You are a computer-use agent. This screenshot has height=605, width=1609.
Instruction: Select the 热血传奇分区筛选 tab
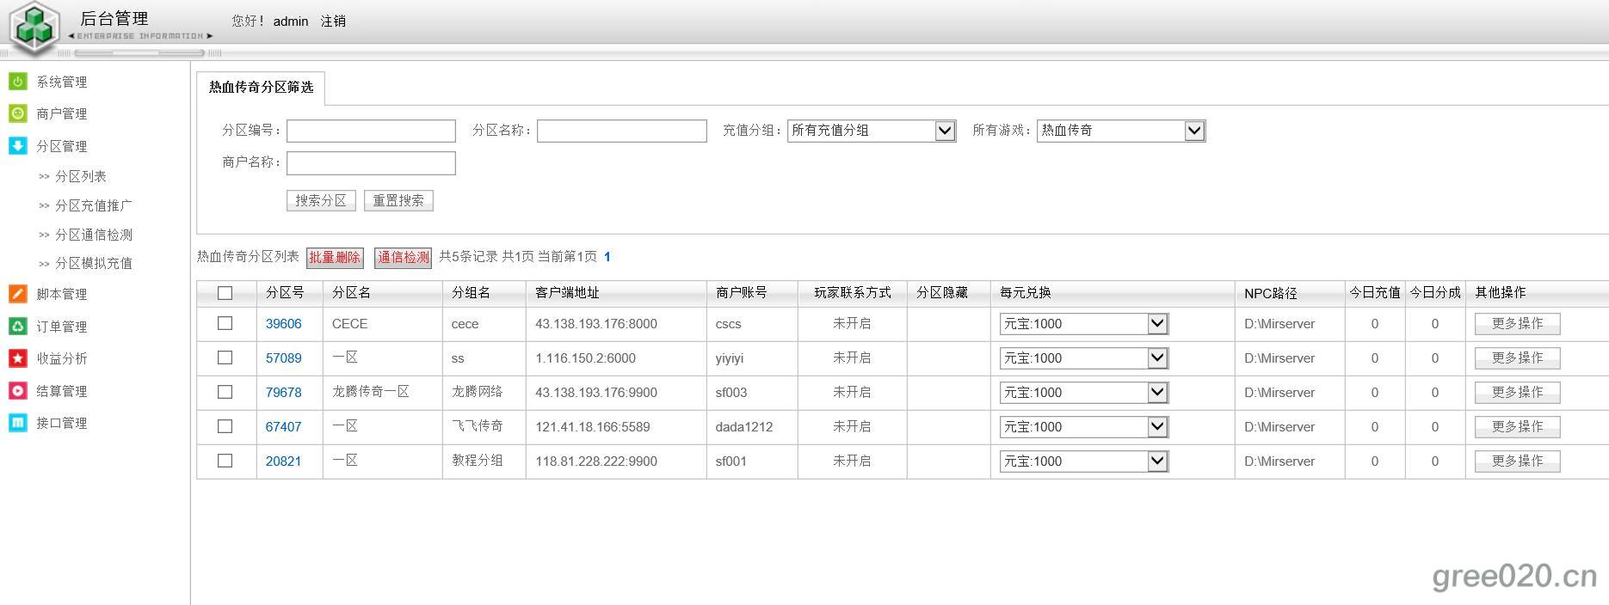coord(261,88)
